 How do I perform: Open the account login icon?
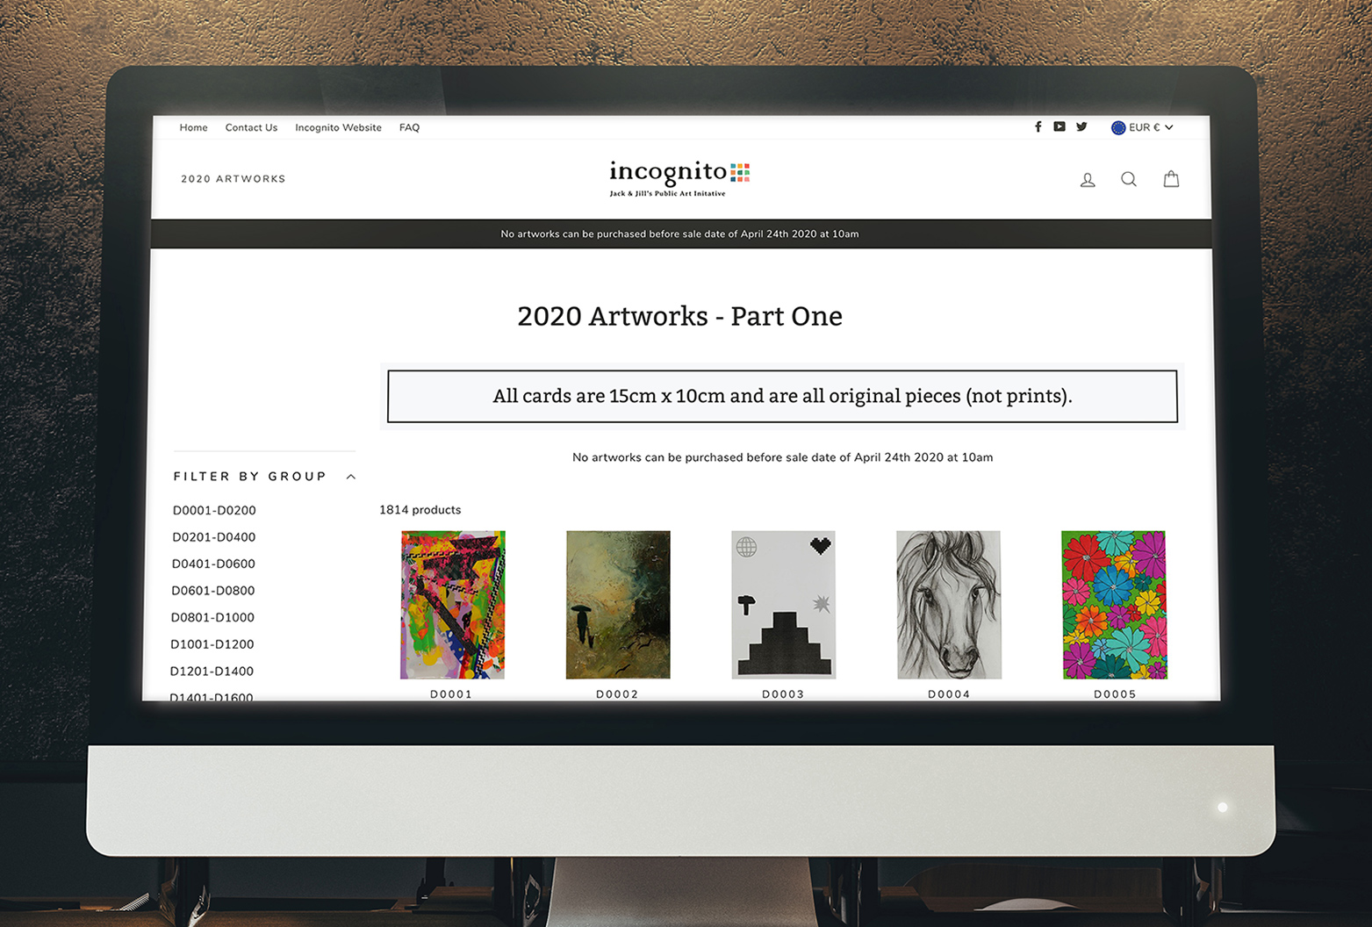click(x=1088, y=180)
